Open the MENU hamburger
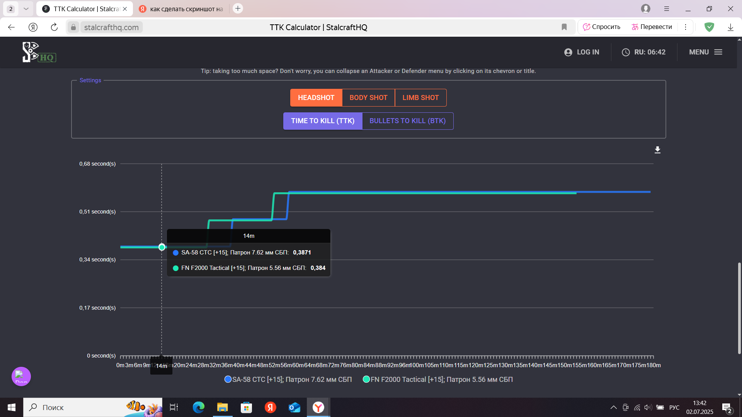Image resolution: width=742 pixels, height=417 pixels. tap(706, 52)
